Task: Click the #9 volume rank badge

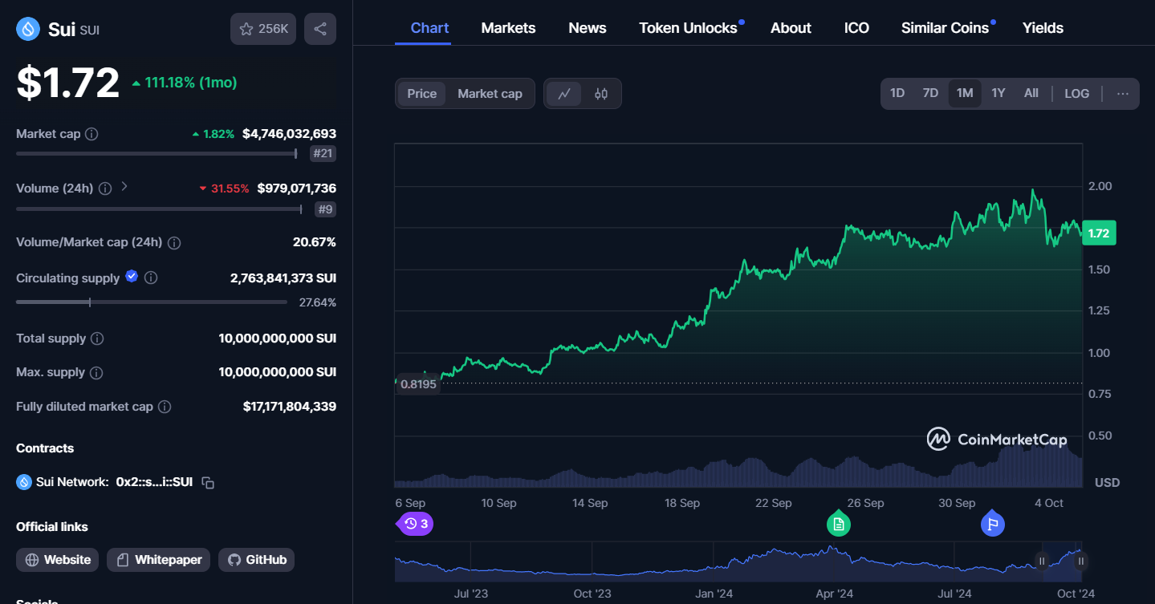Action: [x=325, y=209]
